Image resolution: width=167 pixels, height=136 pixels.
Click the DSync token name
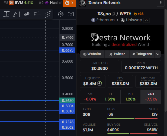pos(104,14)
